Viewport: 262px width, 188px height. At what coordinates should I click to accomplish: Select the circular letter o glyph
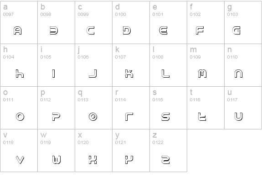20,117
